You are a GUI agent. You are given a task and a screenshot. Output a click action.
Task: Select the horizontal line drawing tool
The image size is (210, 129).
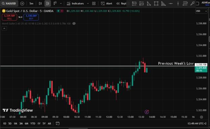click(x=171, y=3)
